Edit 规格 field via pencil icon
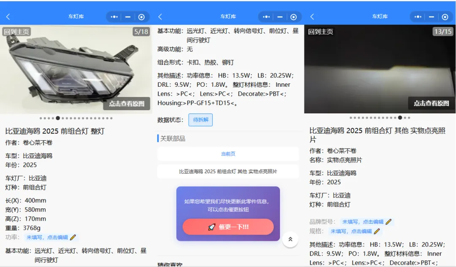The image size is (456, 267). click(377, 231)
